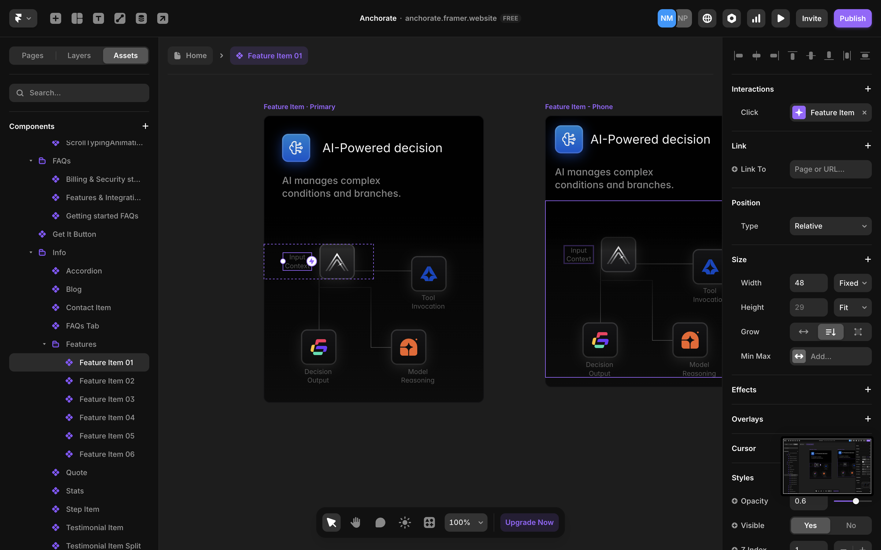Screen dimensions: 881x550
Task: Collapse the Features folder
Action: (44, 344)
